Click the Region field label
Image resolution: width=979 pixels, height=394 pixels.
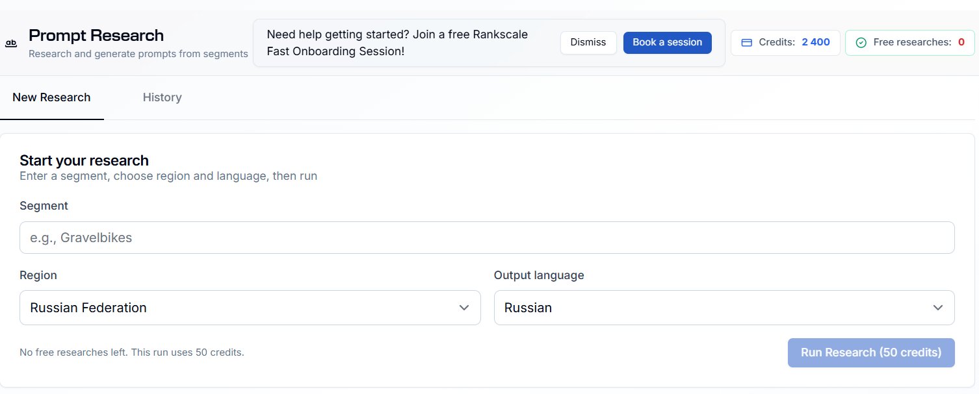(38, 275)
